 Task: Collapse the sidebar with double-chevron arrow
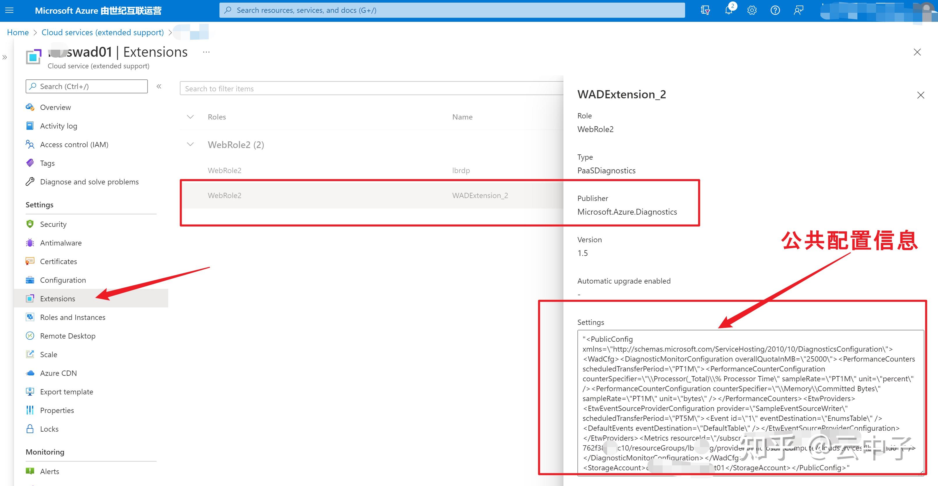[159, 86]
